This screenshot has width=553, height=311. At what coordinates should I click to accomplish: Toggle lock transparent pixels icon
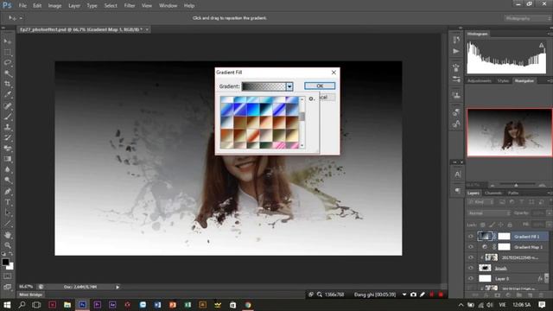(483, 225)
